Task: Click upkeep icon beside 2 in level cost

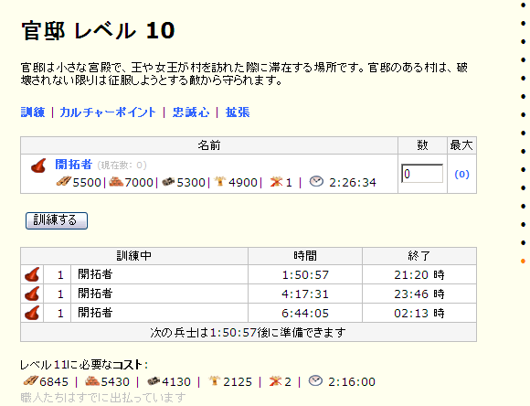Action: tap(275, 381)
